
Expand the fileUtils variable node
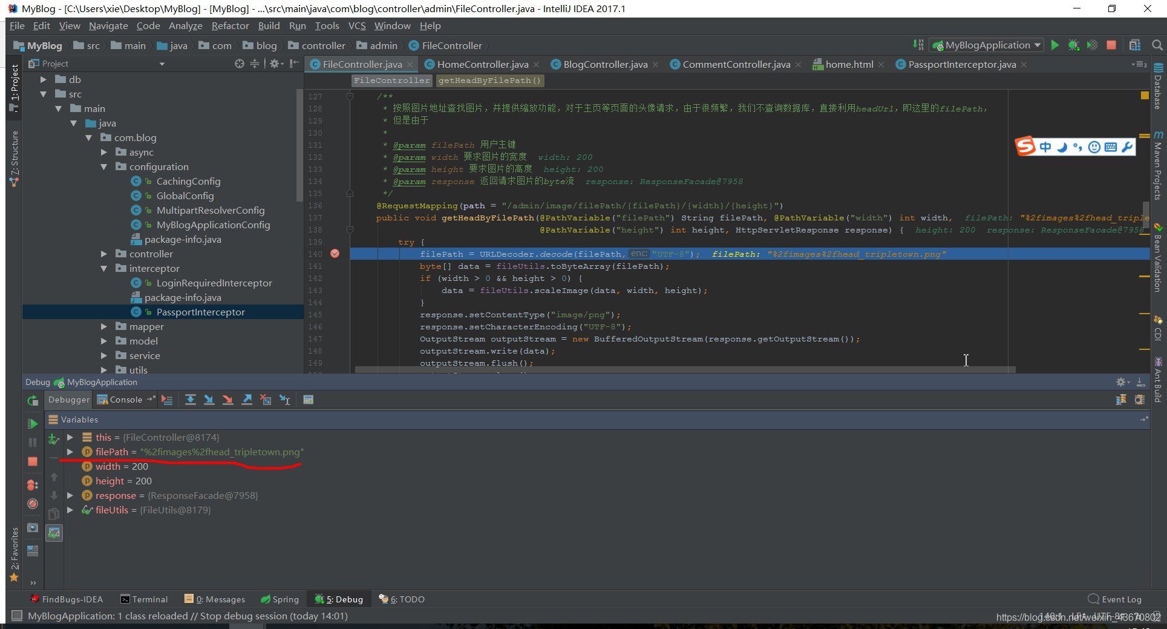(70, 510)
